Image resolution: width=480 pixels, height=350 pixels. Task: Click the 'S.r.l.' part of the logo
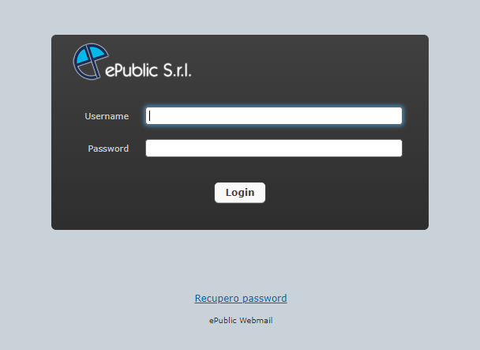[178, 70]
